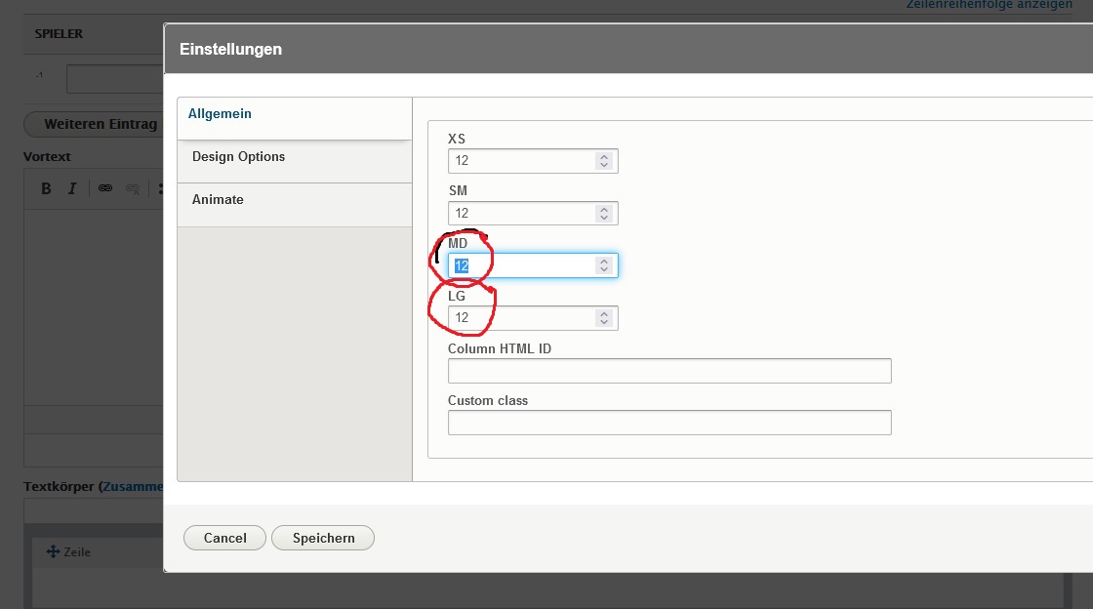Save settings with the Speichern button
The height and width of the screenshot is (609, 1093).
323,538
